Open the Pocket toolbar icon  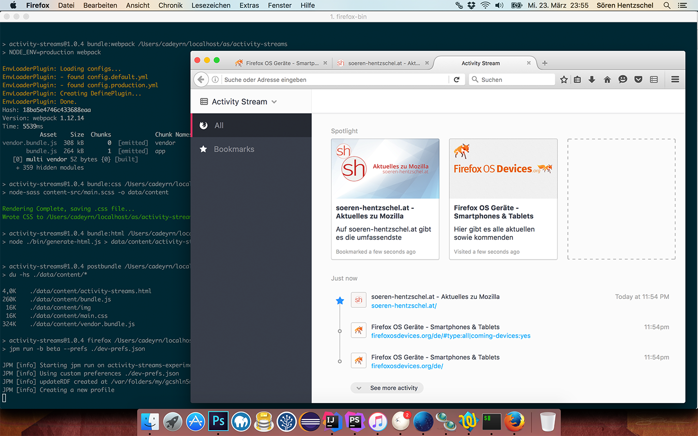(638, 79)
